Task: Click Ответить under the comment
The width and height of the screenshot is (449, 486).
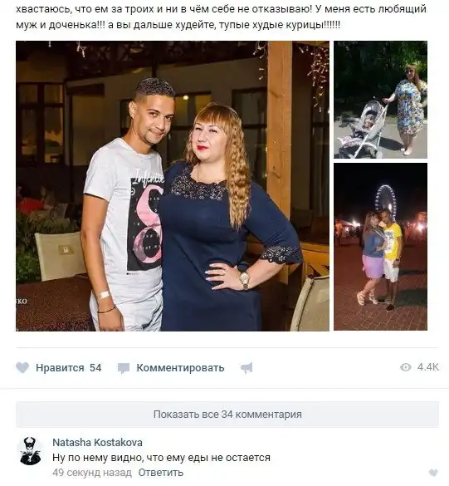Action: 161,473
